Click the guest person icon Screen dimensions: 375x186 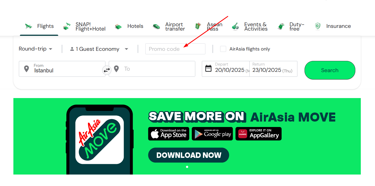72,49
